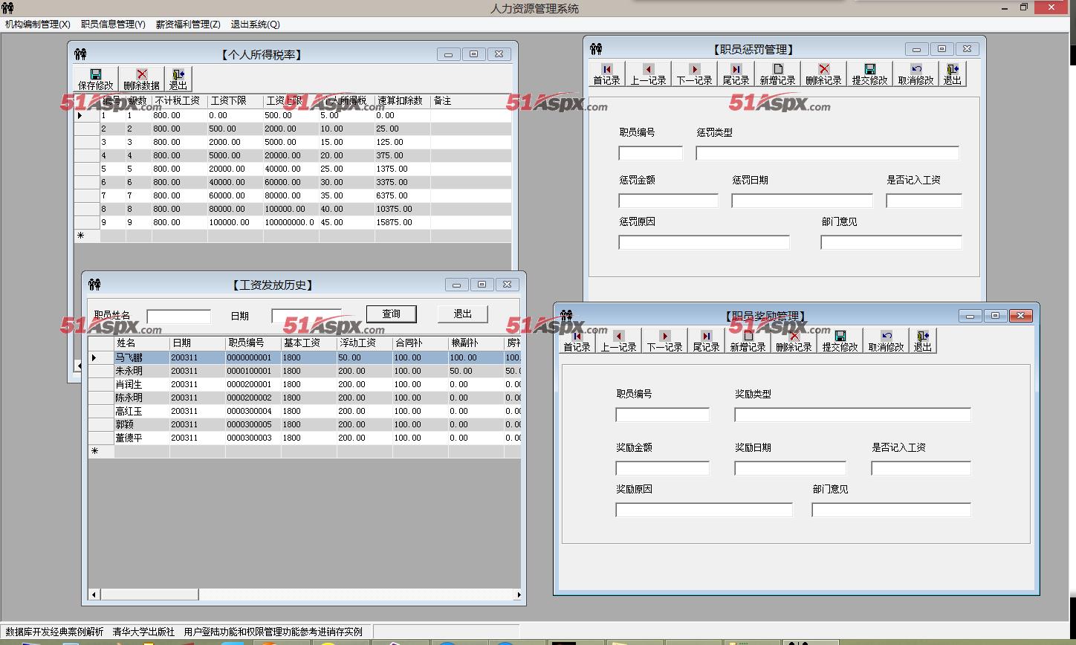Screen dimensions: 1076x645
Task: Select 高红玉 row in salary history table
Action: (305, 411)
